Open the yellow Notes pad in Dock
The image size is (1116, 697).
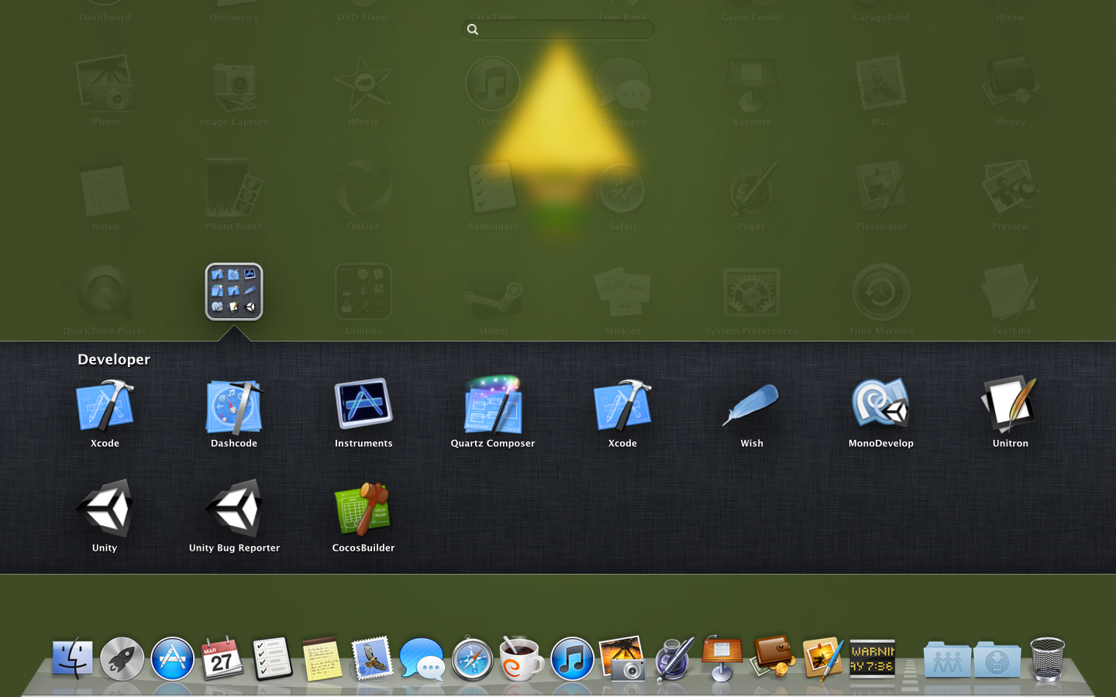(x=322, y=658)
